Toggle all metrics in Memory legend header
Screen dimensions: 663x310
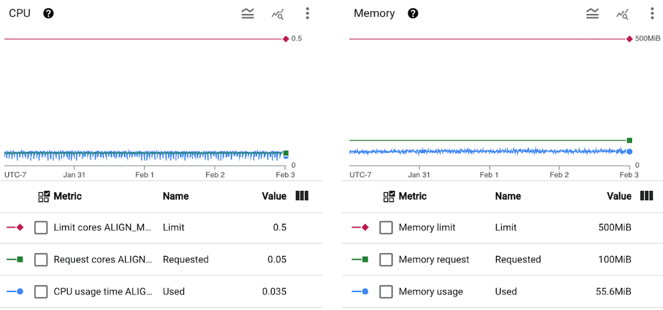(x=389, y=196)
